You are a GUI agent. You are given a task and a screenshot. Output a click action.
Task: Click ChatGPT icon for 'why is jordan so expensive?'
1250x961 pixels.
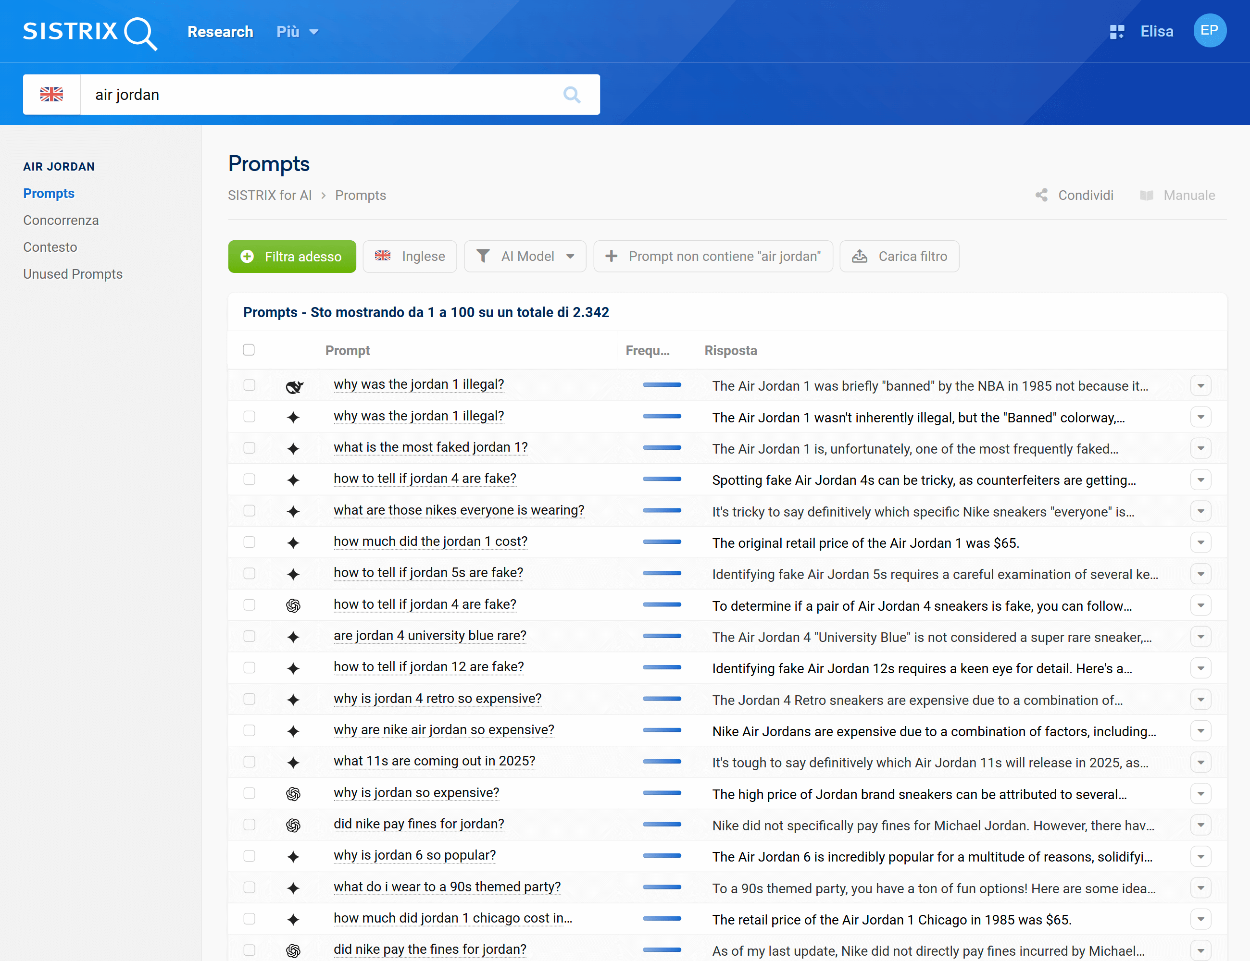(x=293, y=794)
